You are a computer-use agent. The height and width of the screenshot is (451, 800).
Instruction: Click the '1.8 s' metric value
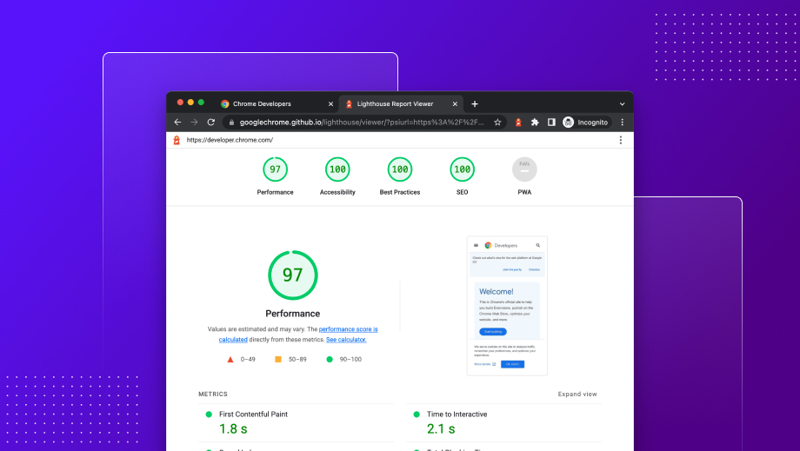[x=233, y=429]
